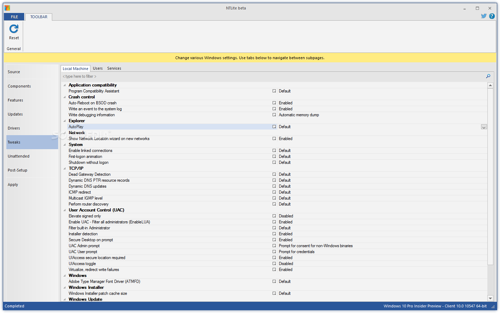
Task: Select the 'Perform router discovery' row
Action: pyautogui.click(x=277, y=204)
